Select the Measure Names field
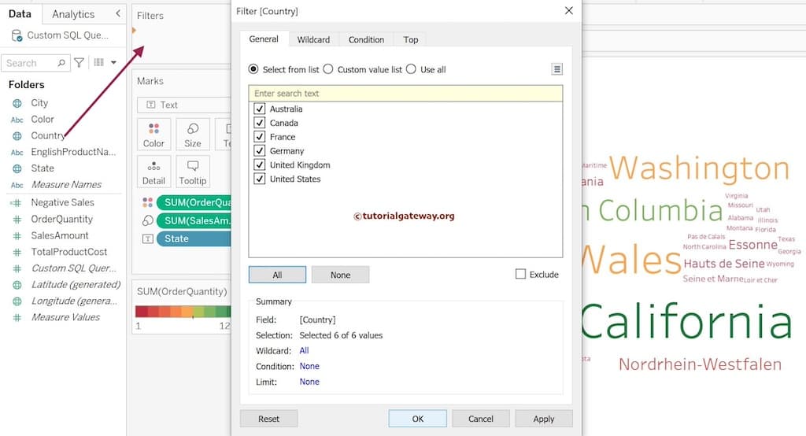 (66, 185)
